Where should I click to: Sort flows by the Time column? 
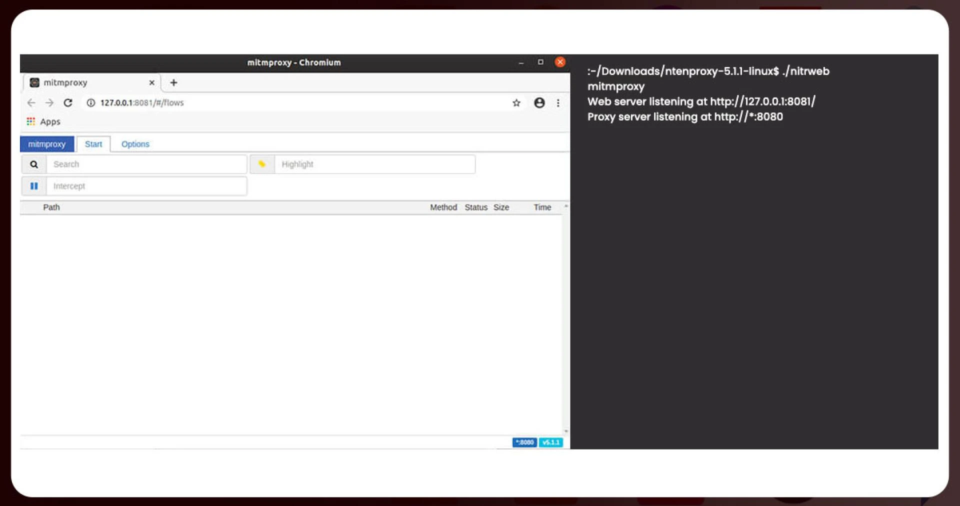(542, 207)
